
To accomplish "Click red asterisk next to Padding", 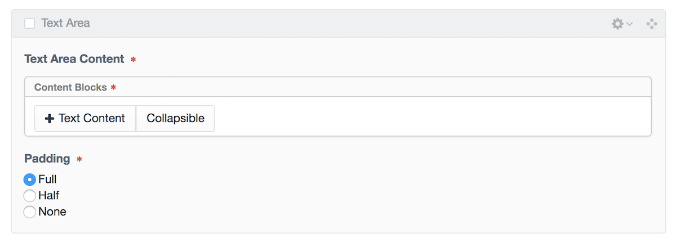I will tap(79, 159).
